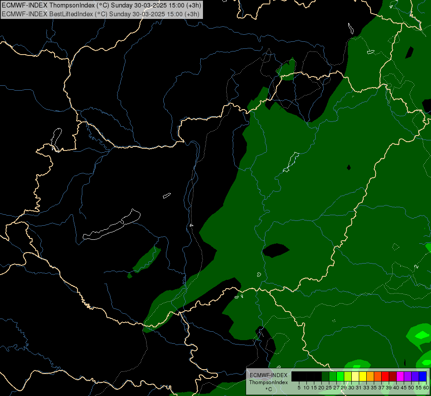Select the bright red 37-39 legend swatch
431x396 pixels.
[385, 376]
